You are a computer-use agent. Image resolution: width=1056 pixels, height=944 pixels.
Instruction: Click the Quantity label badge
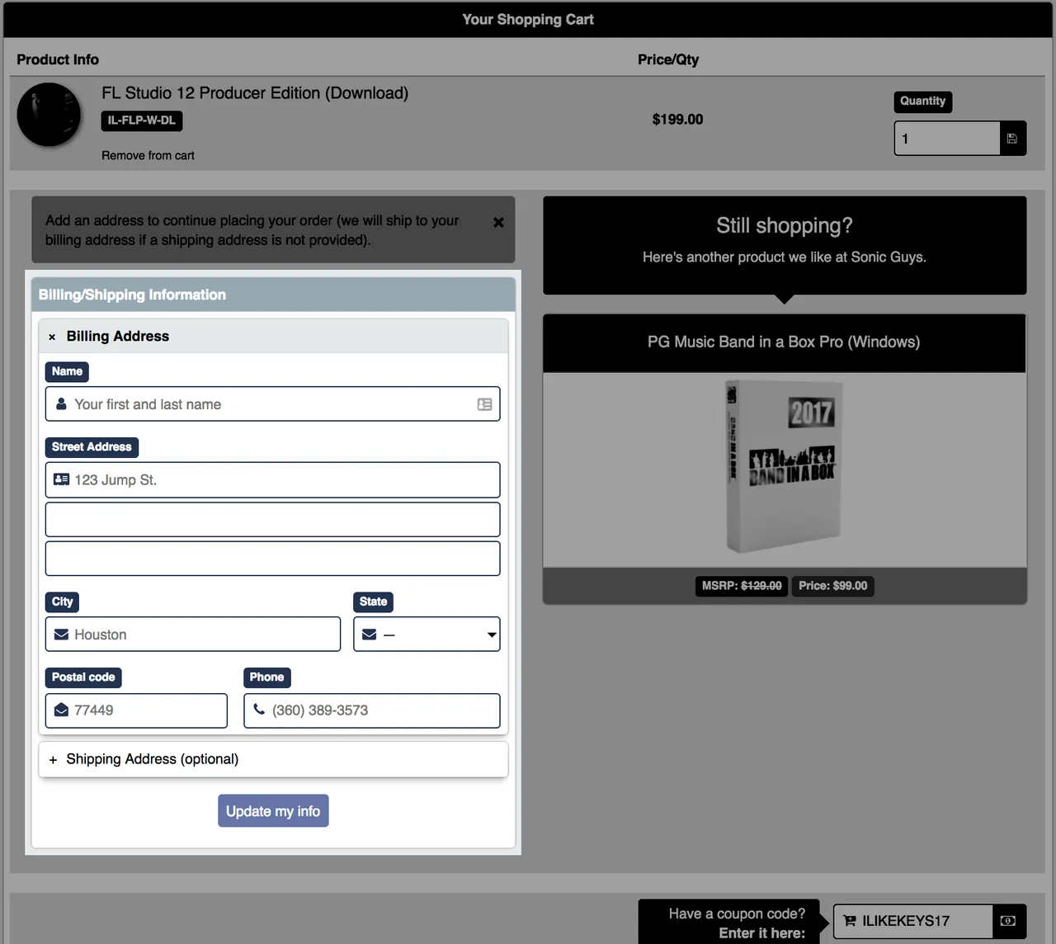click(x=922, y=101)
